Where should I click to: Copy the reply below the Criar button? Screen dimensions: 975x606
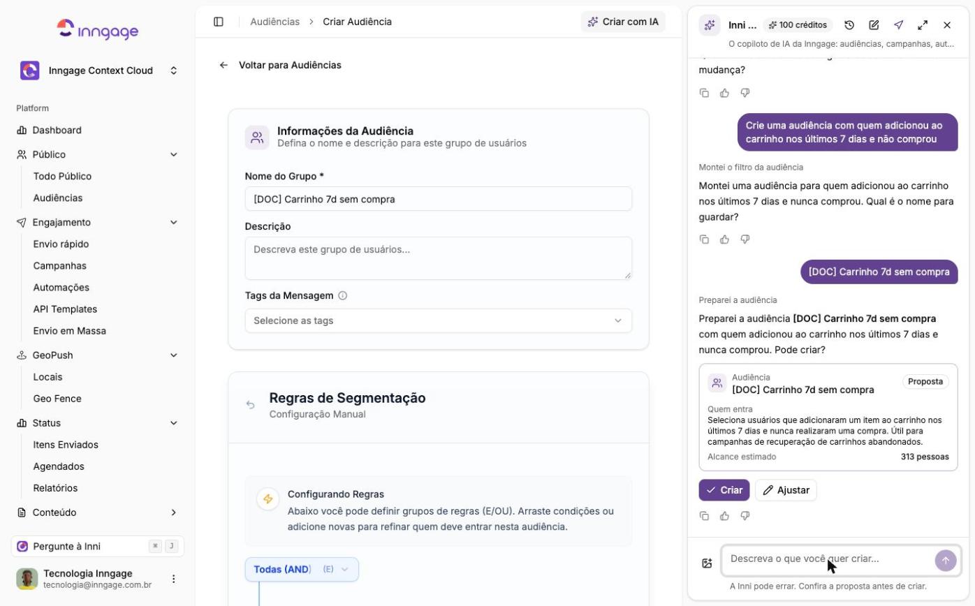coord(704,516)
